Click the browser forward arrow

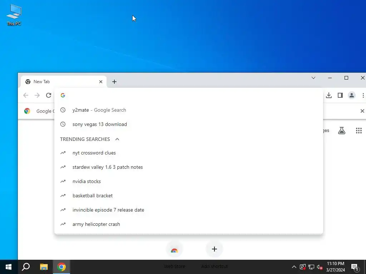[x=37, y=95]
